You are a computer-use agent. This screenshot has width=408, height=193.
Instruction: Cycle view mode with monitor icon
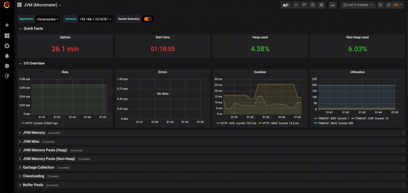pyautogui.click(x=333, y=5)
